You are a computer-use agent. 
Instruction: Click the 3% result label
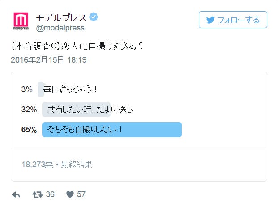(x=27, y=89)
